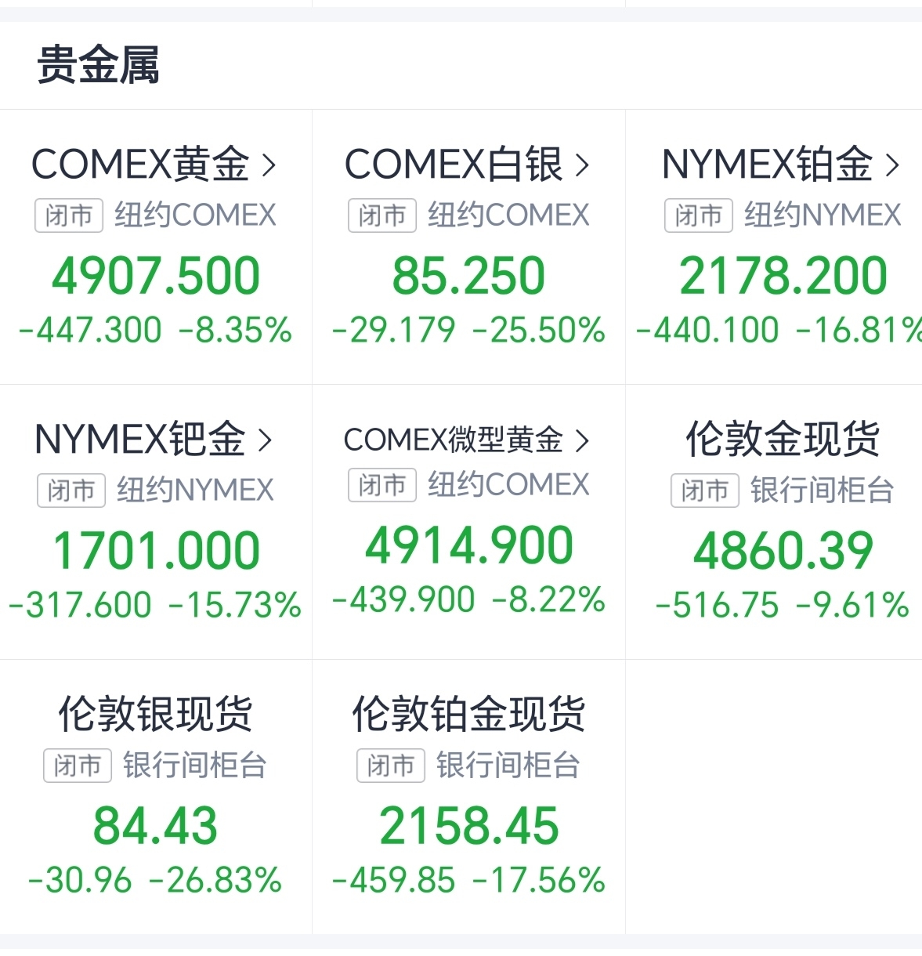Image resolution: width=922 pixels, height=956 pixels.
Task: Click the 闭市 badge under 伦敦铂金现货
Action: tap(391, 766)
